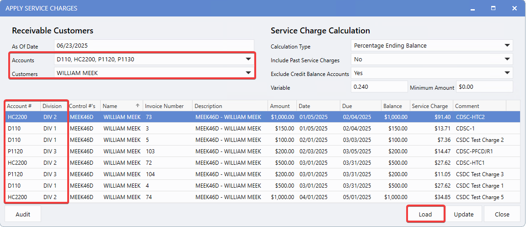Click the Audit button
Viewport: 526px width, 227px height.
pyautogui.click(x=23, y=214)
